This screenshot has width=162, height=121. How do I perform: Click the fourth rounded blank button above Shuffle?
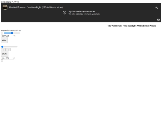pyautogui.click(x=10, y=50)
